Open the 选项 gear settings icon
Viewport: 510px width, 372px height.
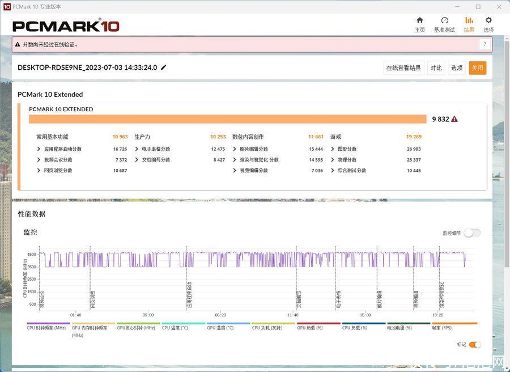click(488, 20)
